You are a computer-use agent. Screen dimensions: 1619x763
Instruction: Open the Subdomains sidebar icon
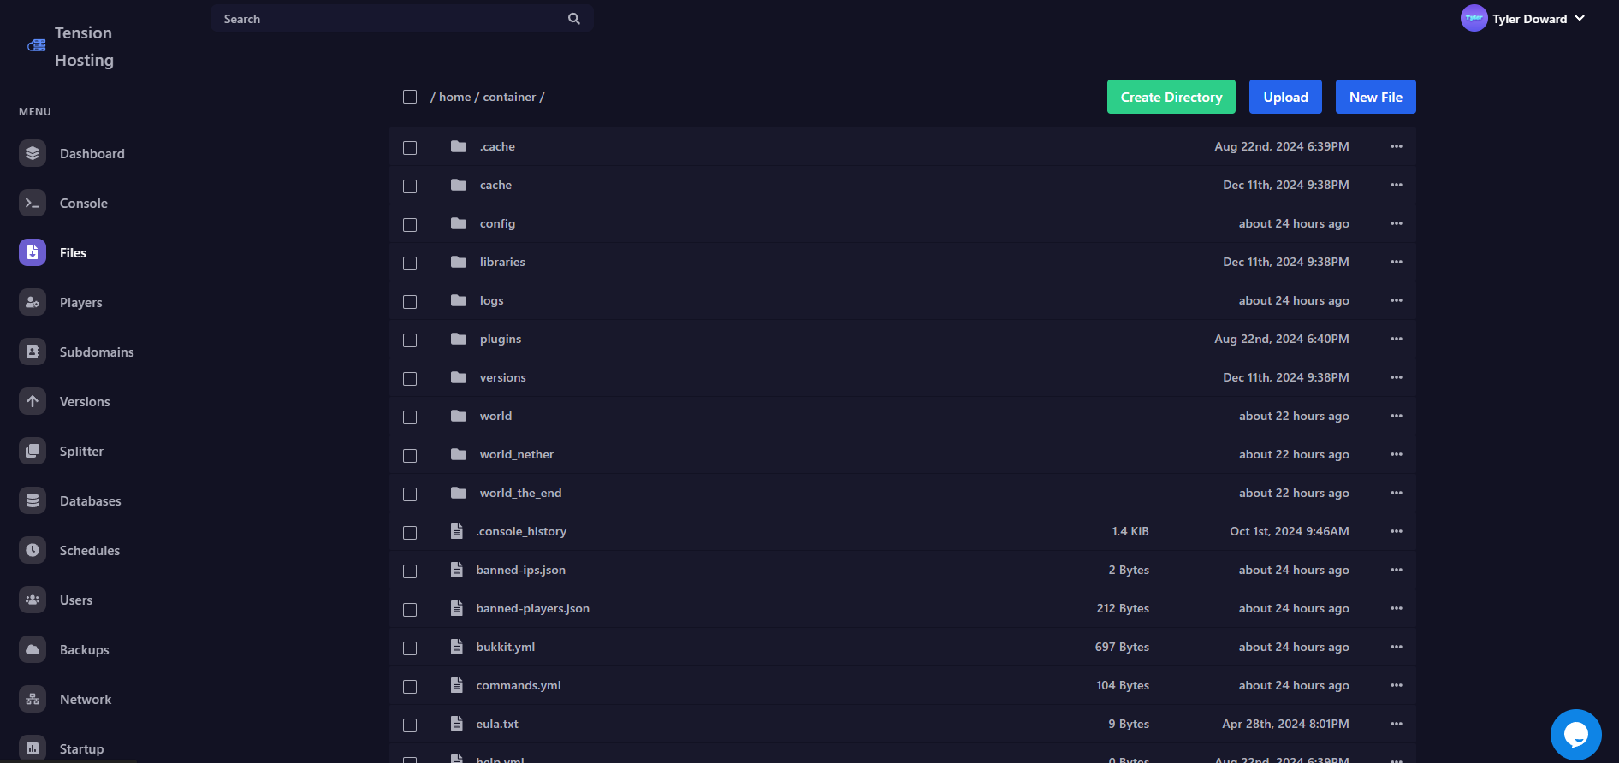tap(33, 352)
